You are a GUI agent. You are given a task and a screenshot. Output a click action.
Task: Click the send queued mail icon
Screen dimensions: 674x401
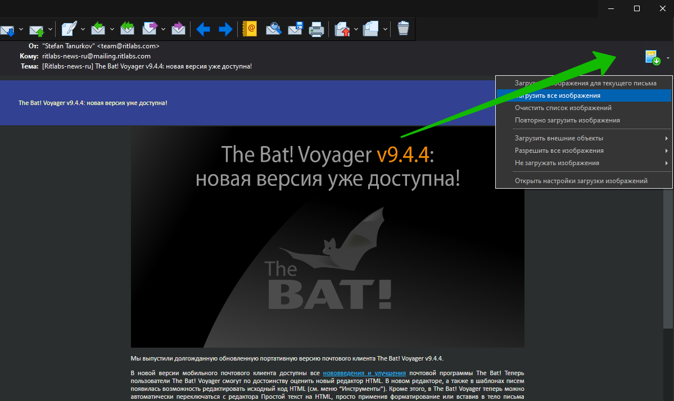pos(37,29)
